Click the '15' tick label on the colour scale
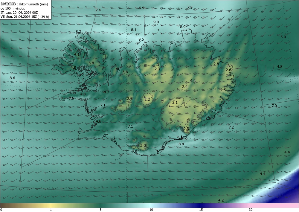Viewport: 299px width, 212px height. tap(201, 210)
